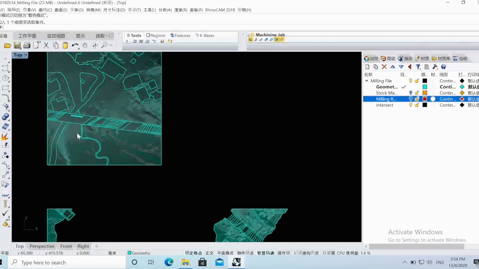The image size is (479, 269).
Task: Switch to the Perspective viewport tab
Action: point(42,246)
